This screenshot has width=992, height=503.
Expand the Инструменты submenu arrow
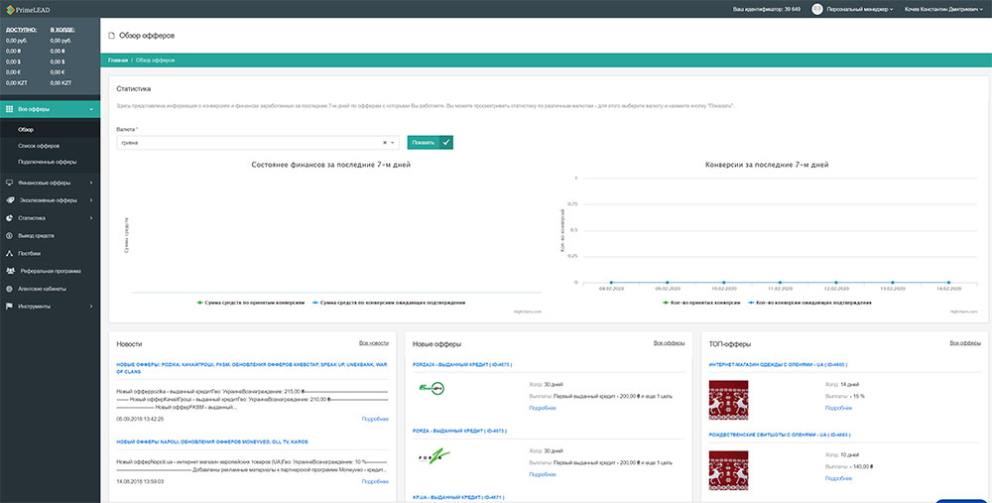[91, 307]
